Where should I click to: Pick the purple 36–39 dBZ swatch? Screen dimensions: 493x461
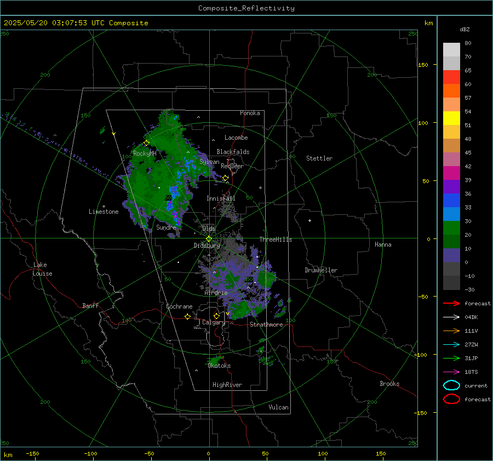[451, 187]
